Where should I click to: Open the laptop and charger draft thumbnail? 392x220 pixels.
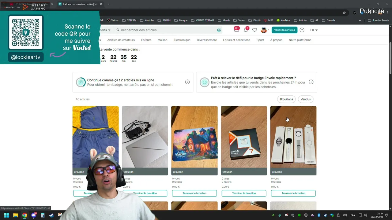tap(145, 141)
